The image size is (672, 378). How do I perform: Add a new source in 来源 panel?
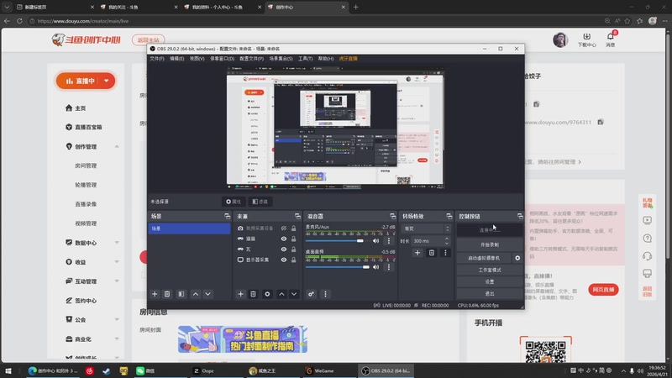point(240,294)
